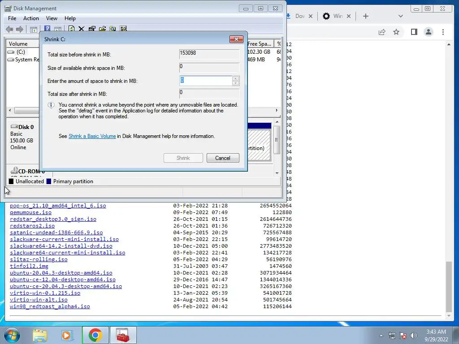Open the Help menu

point(70,18)
